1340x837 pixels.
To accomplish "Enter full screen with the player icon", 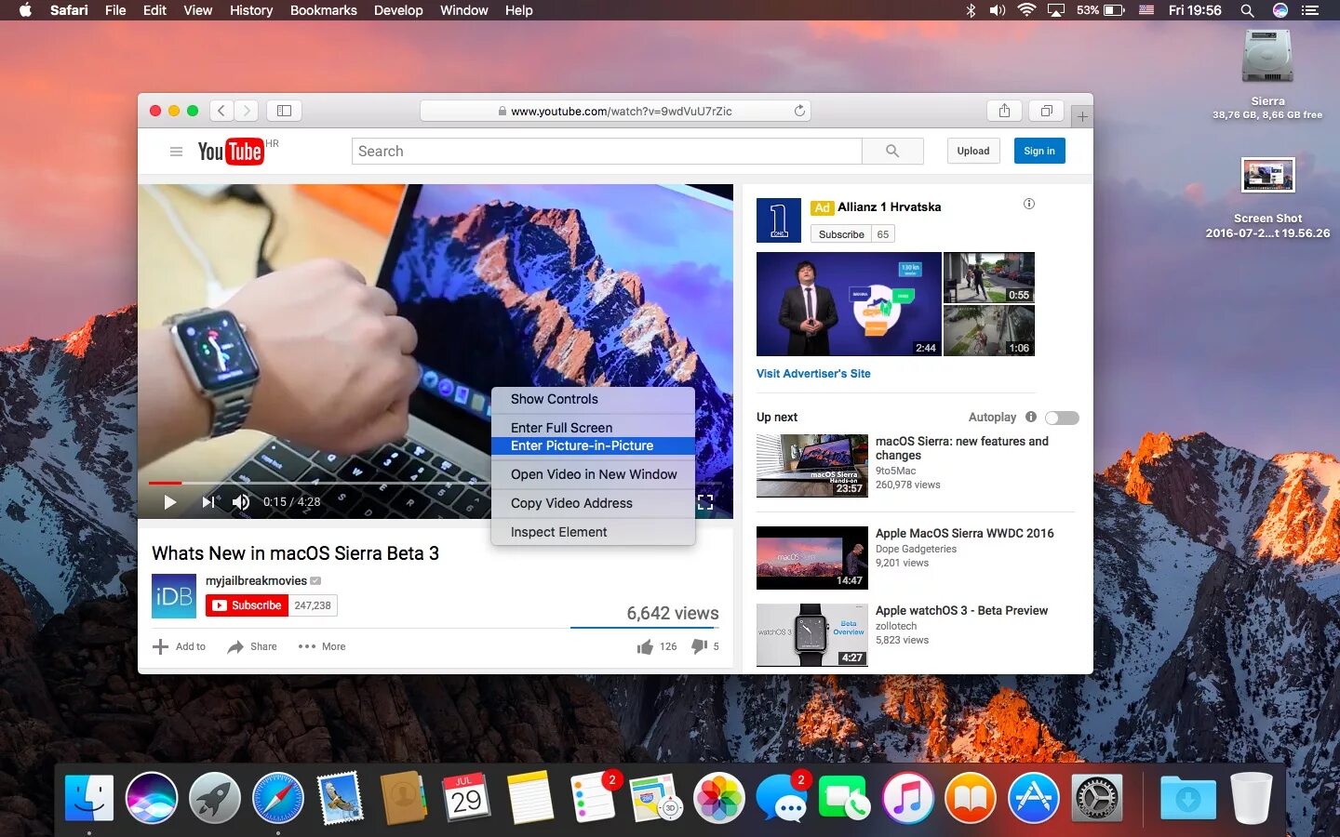I will 705,502.
